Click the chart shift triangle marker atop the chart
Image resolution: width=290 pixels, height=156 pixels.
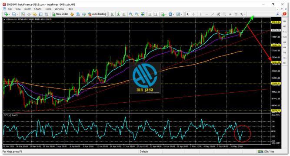tap(244, 18)
